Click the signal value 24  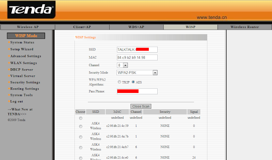tap(194, 157)
